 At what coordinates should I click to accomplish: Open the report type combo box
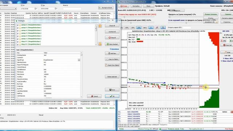coord(8,9)
